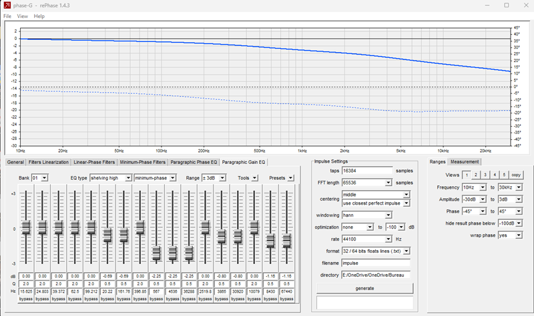Click the copy view button
The width and height of the screenshot is (534, 316).
[x=516, y=175]
